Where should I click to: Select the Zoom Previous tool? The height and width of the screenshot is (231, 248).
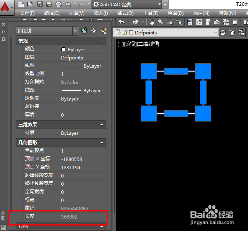pos(179,22)
